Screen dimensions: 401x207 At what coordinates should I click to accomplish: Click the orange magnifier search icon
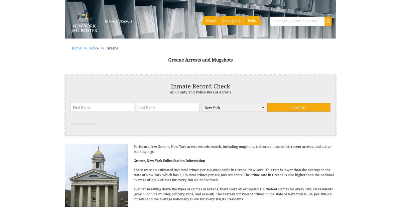[328, 21]
